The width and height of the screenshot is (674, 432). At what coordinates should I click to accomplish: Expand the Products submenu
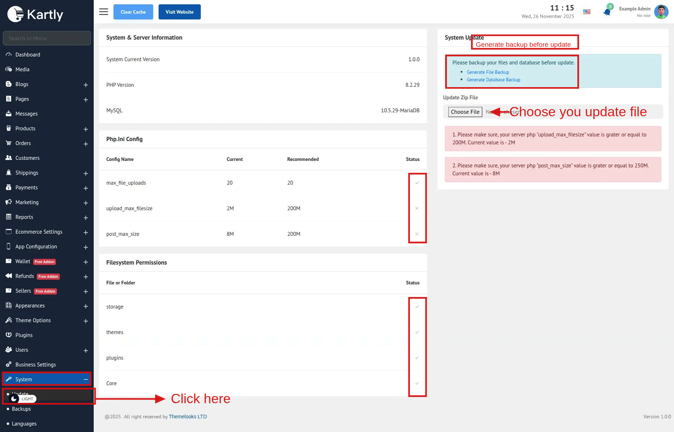tap(86, 129)
